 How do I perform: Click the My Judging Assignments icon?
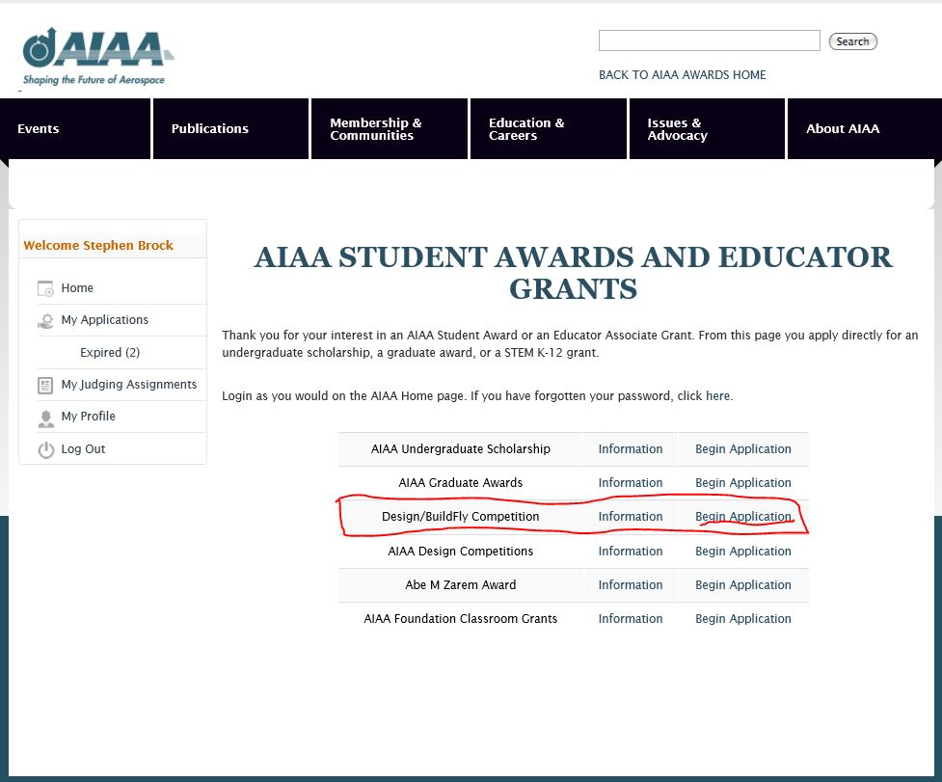coord(45,385)
